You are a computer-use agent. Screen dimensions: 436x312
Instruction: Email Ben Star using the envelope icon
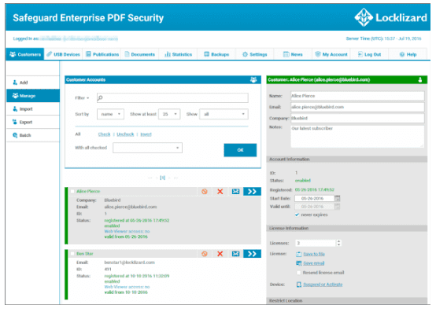235,253
